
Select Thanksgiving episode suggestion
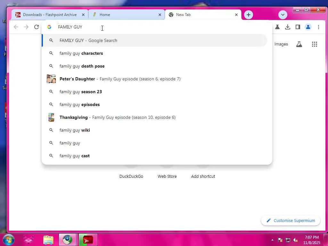(154, 117)
